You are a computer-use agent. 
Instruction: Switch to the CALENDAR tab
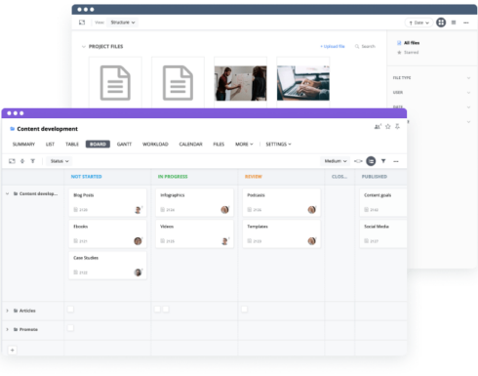(x=191, y=145)
